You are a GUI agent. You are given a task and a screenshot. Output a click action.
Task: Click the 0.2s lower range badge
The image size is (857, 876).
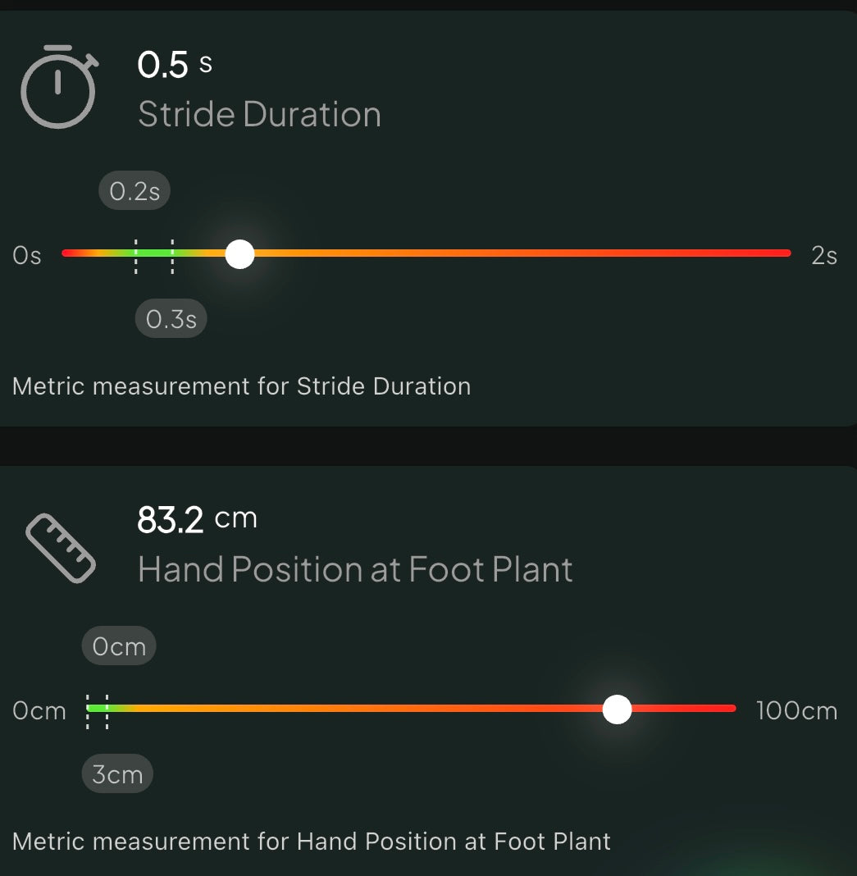coord(134,192)
